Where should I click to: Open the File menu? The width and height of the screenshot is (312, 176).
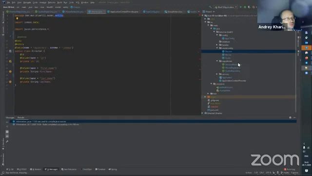[8, 2]
